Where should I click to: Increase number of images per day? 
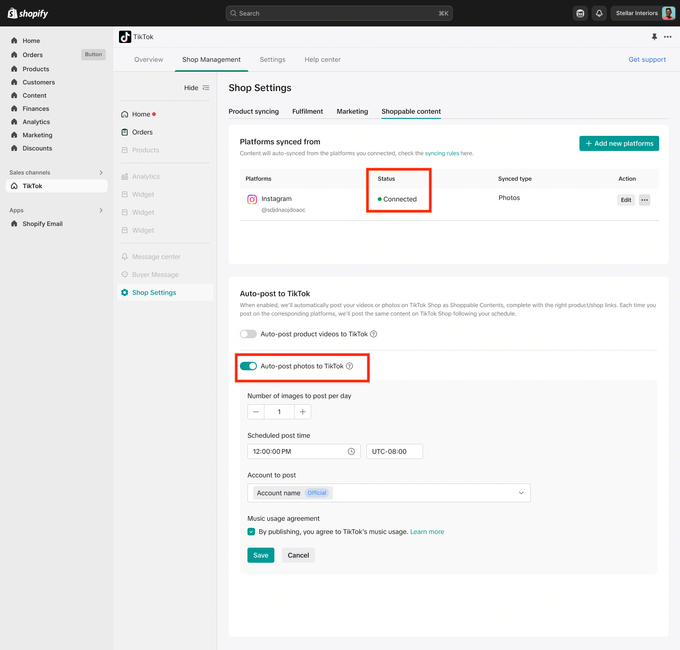(x=303, y=412)
